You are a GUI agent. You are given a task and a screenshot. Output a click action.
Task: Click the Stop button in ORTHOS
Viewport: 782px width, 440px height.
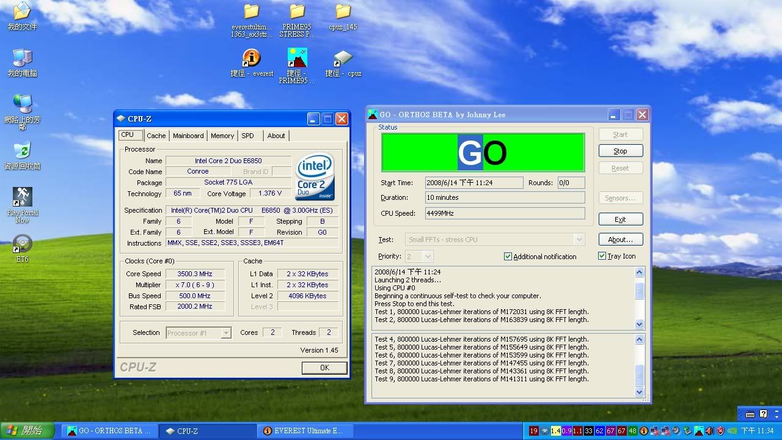(x=620, y=151)
